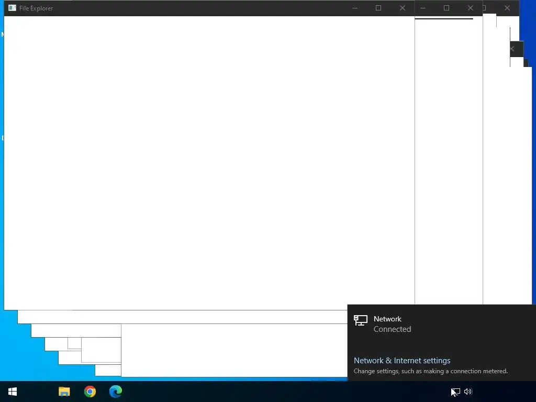Image resolution: width=536 pixels, height=402 pixels.
Task: Click the File Explorer window title text
Action: point(36,8)
